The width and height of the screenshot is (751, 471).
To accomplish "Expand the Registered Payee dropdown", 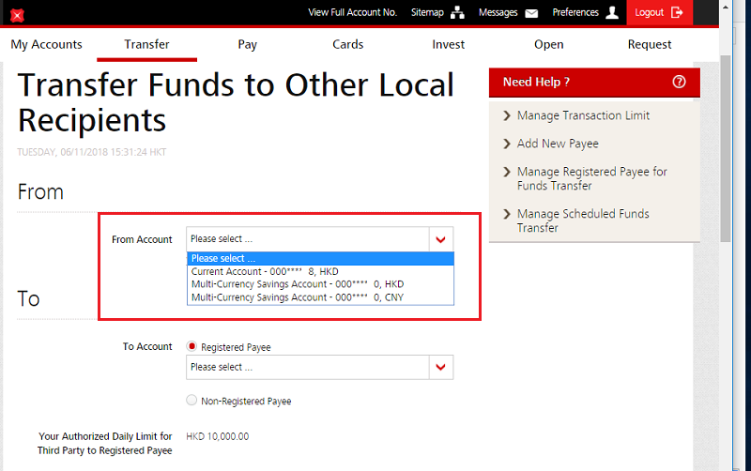I will pos(440,367).
